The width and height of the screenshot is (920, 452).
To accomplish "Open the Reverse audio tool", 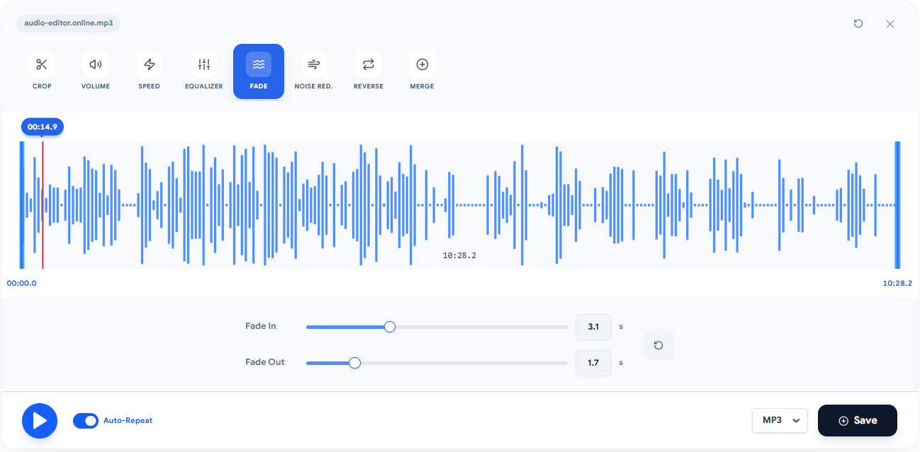I will [368, 71].
